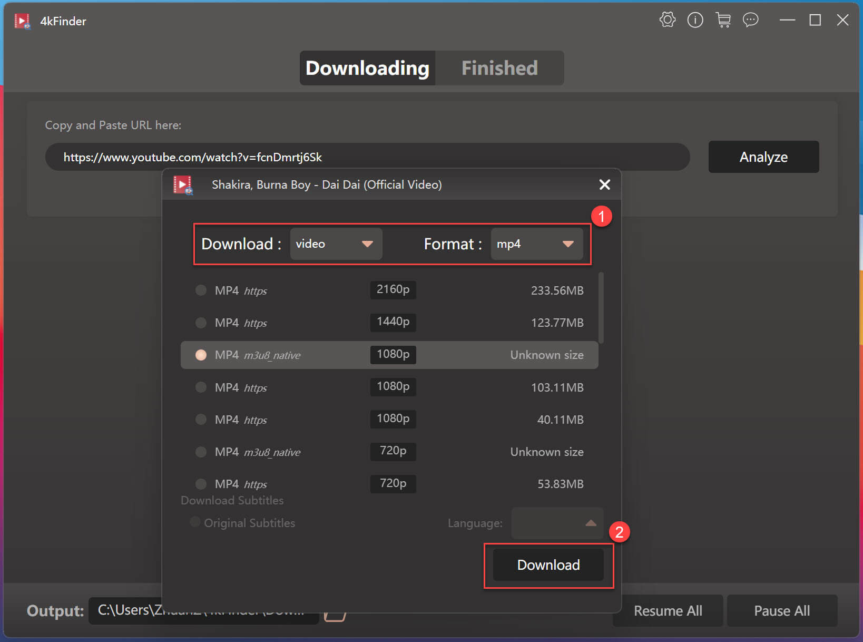863x642 pixels.
Task: Click the Download button in dialog
Action: pyautogui.click(x=548, y=565)
